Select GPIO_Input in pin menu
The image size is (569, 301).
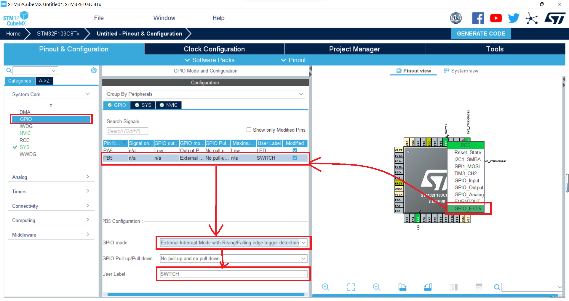pyautogui.click(x=467, y=180)
